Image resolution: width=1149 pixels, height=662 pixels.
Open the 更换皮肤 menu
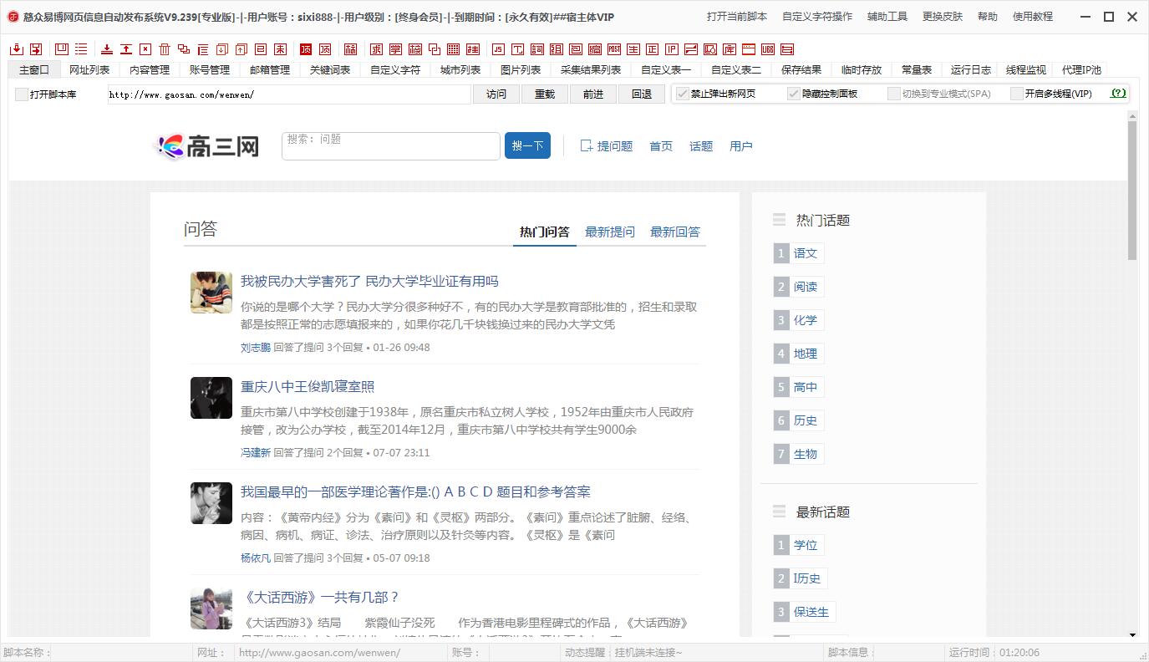pos(943,17)
